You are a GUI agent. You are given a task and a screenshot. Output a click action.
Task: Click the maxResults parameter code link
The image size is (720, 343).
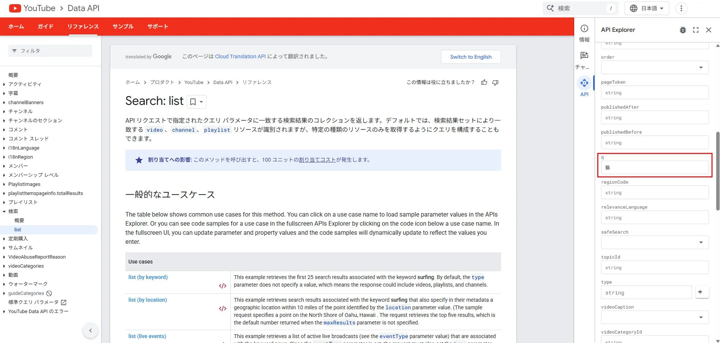[339, 323]
